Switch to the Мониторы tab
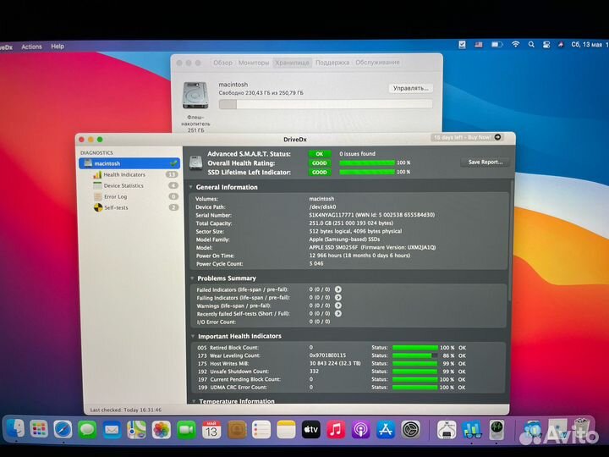The image size is (609, 457). pyautogui.click(x=253, y=63)
